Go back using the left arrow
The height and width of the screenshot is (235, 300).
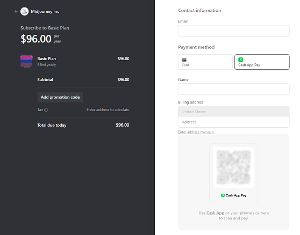click(16, 11)
